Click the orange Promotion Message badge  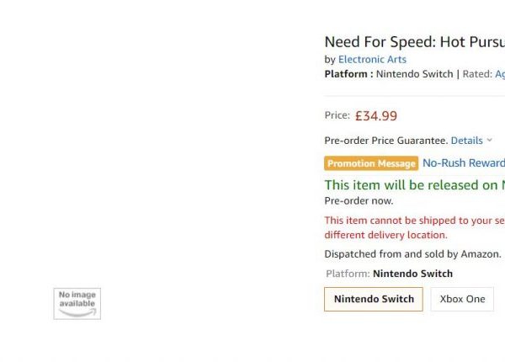pos(371,163)
